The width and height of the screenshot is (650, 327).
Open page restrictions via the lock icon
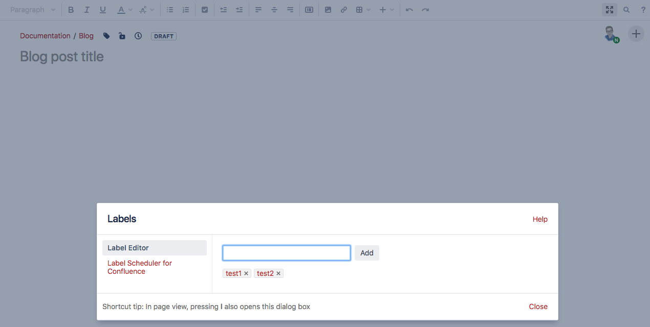(x=122, y=36)
